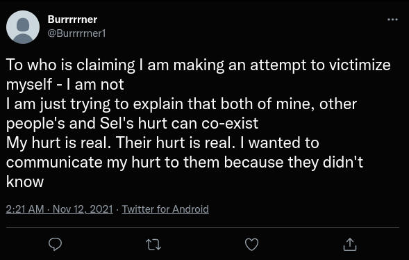This screenshot has width=409, height=260.
Task: Select the 'Their hurt is real' sentence
Action: pos(174,143)
